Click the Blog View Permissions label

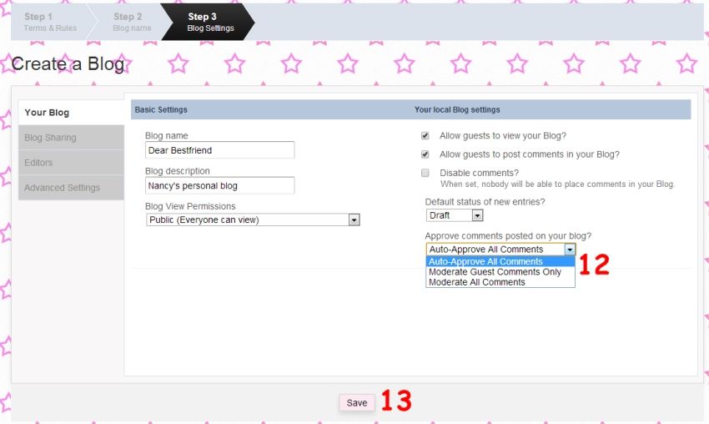(x=190, y=206)
